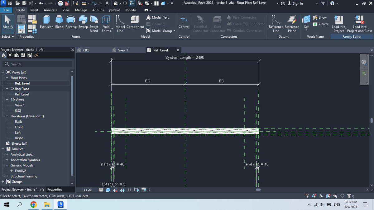Open the work plane Viewer
The height and width of the screenshot is (210, 374).
320,24
